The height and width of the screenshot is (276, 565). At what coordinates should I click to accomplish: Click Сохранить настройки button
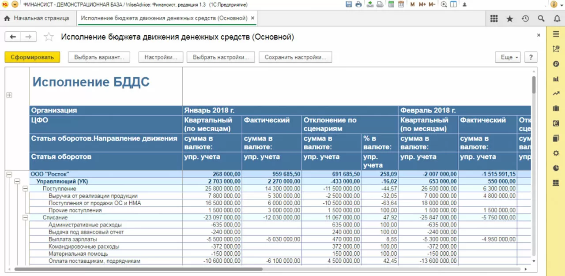click(295, 57)
